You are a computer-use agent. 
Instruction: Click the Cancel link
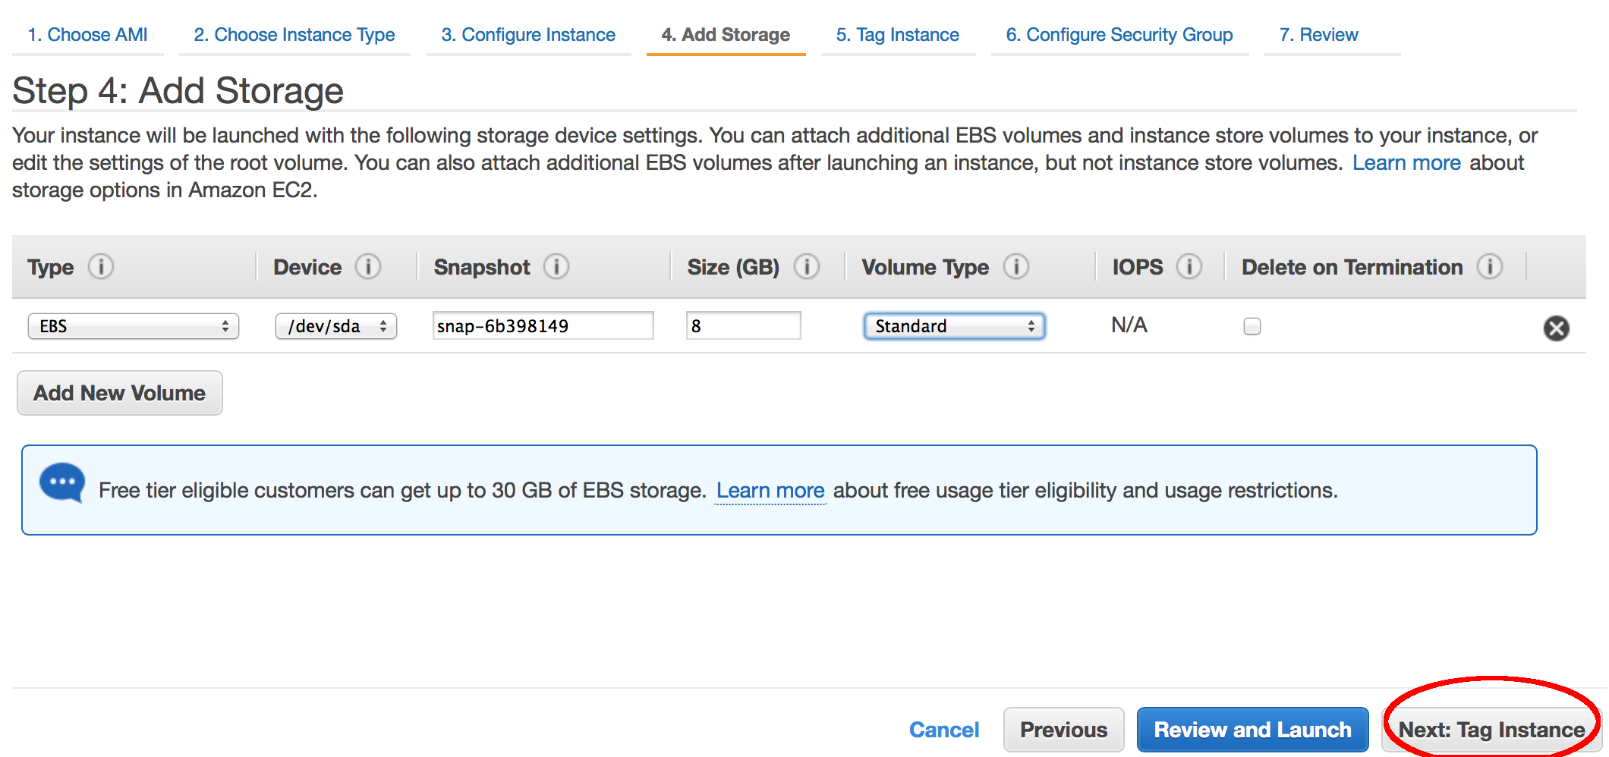[944, 730]
